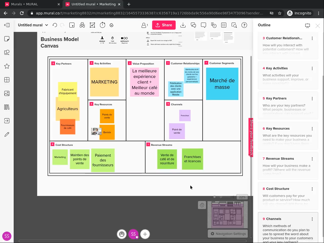Select the shapes and connectors tool
The image size is (324, 243).
click(x=7, y=52)
